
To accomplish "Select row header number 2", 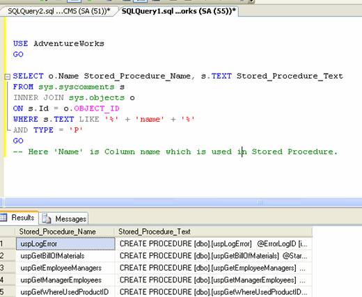I will tap(8, 256).
